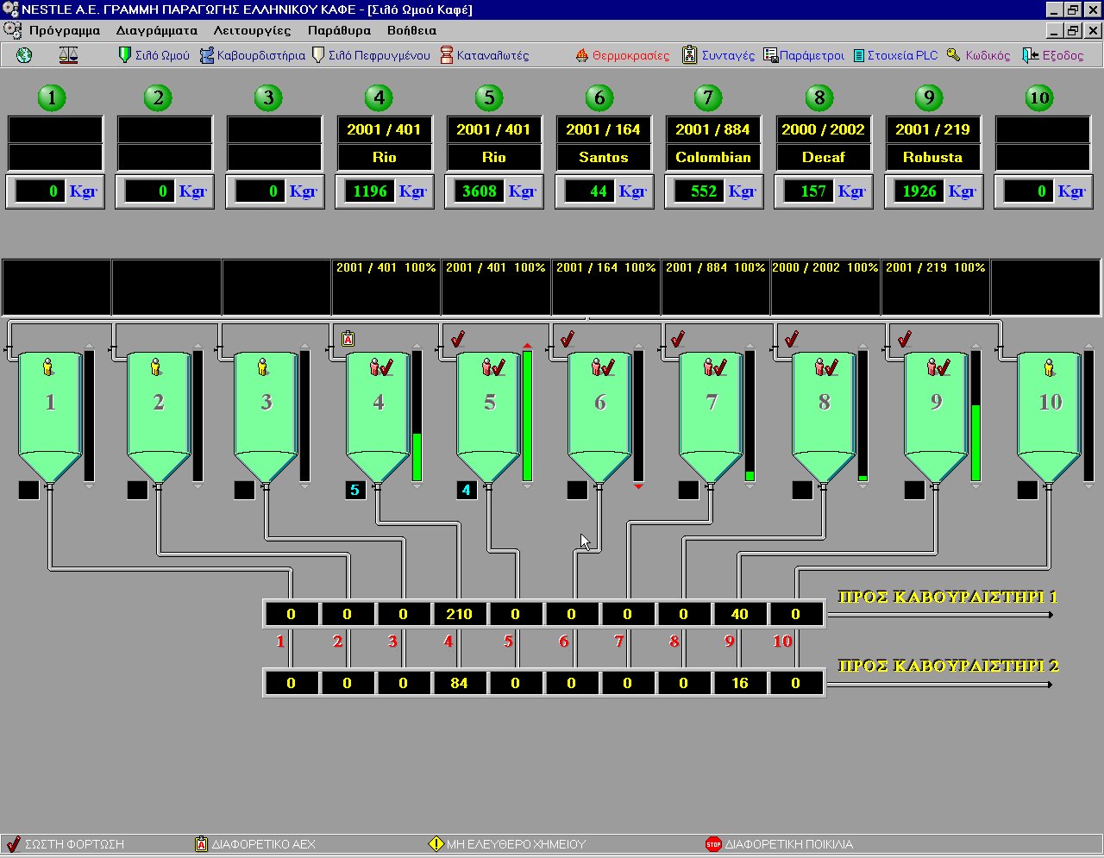Screen dimensions: 1104x858
Task: Click the weighing scale toolbar icon
Action: [68, 55]
